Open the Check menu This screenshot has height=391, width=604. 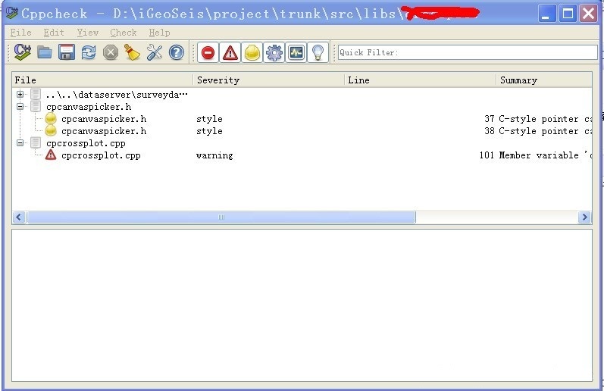tap(123, 33)
